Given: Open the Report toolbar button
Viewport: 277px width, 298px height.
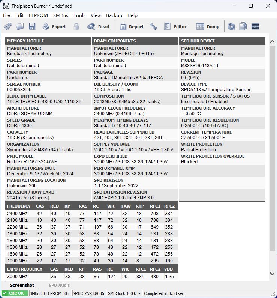Looking at the screenshot, I should (x=132, y=26).
